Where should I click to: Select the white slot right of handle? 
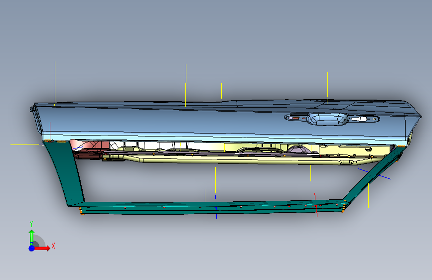359,119
